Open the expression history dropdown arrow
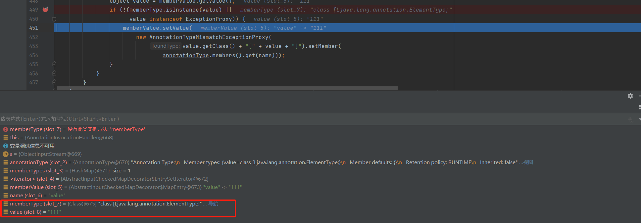 pyautogui.click(x=639, y=119)
